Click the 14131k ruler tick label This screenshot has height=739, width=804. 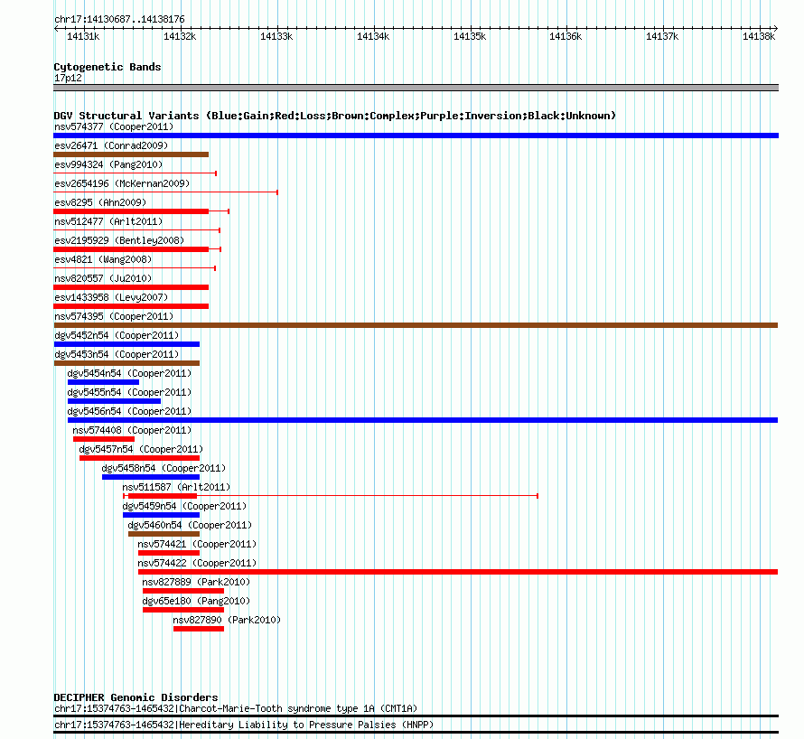[83, 36]
